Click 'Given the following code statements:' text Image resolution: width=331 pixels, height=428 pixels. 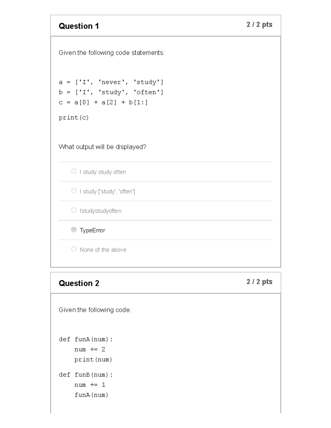coord(112,53)
